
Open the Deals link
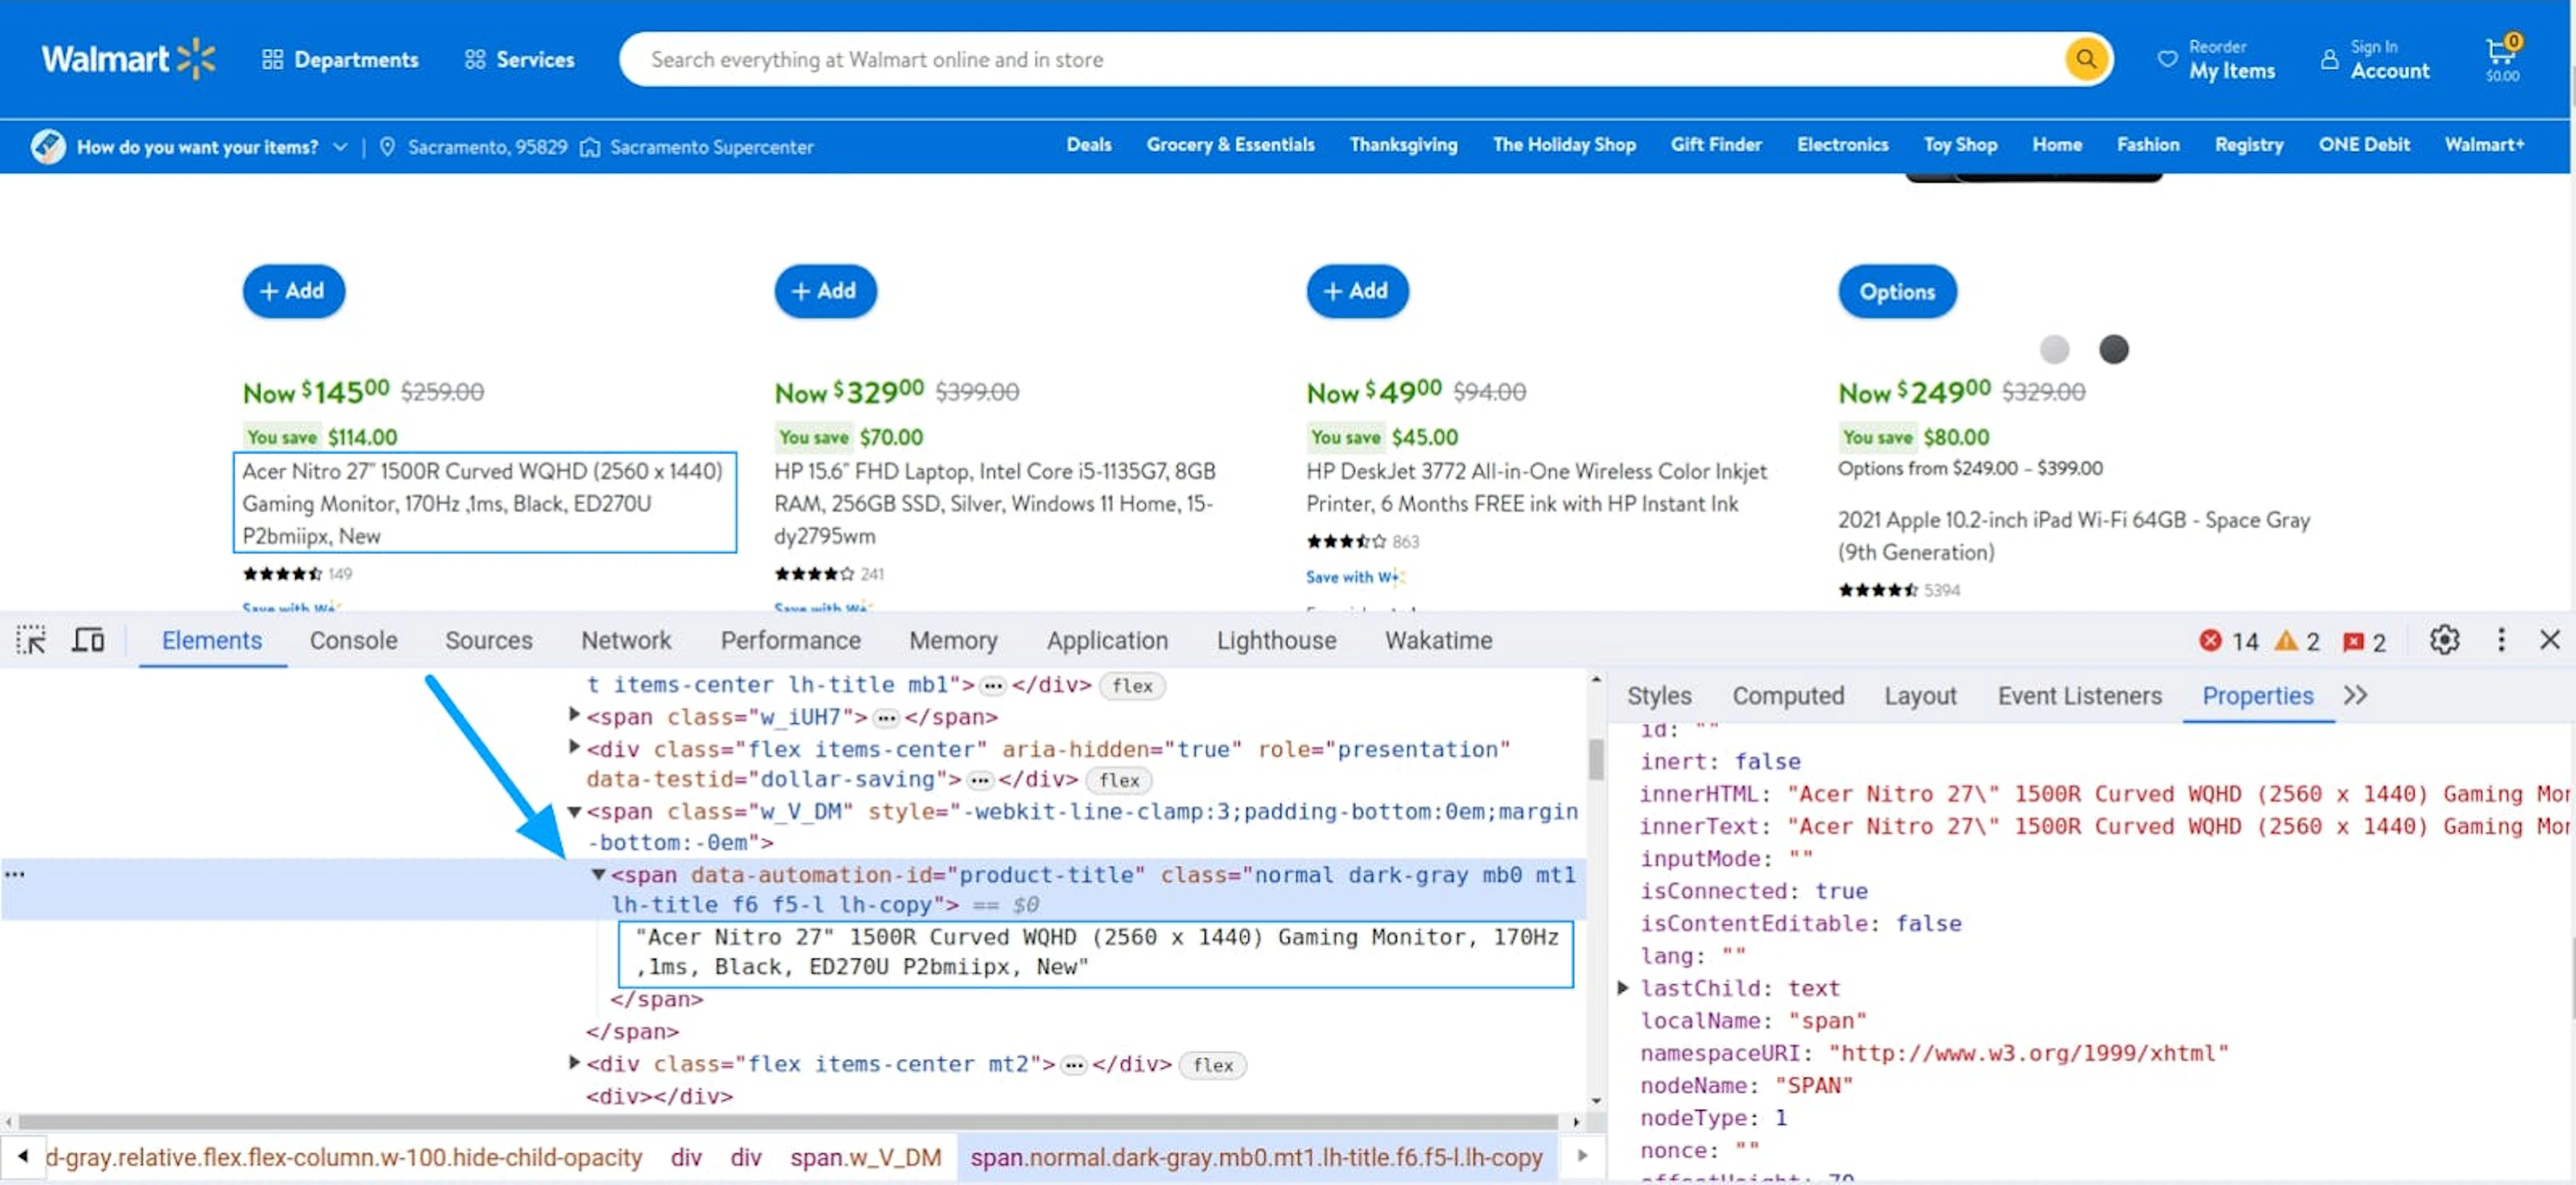1088,144
